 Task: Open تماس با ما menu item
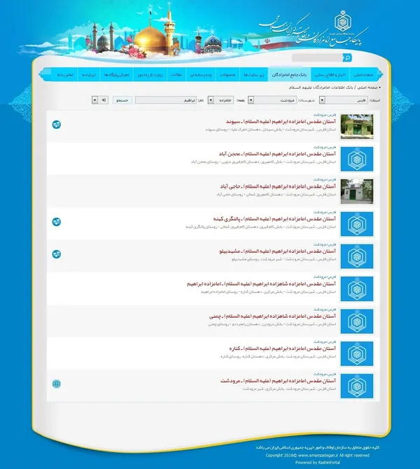pyautogui.click(x=65, y=75)
